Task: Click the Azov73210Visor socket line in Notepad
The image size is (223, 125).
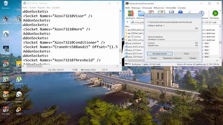Action: (x=57, y=16)
